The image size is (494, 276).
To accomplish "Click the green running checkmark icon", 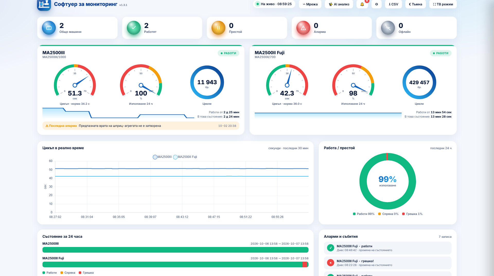I will point(134,28).
